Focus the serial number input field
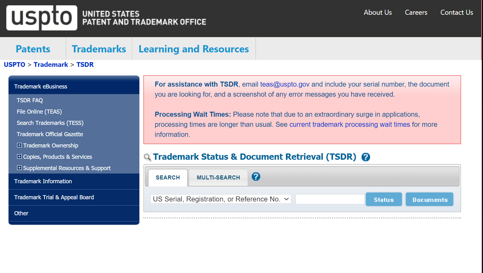This screenshot has width=483, height=273. pyautogui.click(x=330, y=199)
